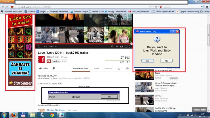210x118 pixels.
Task: Select Informace o videu tab
Action: pos(81,68)
